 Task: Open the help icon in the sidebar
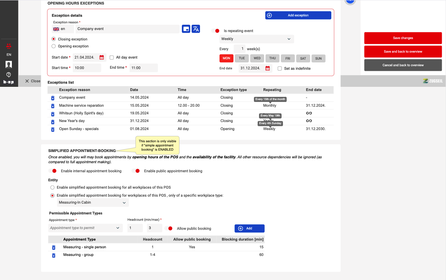(x=9, y=75)
